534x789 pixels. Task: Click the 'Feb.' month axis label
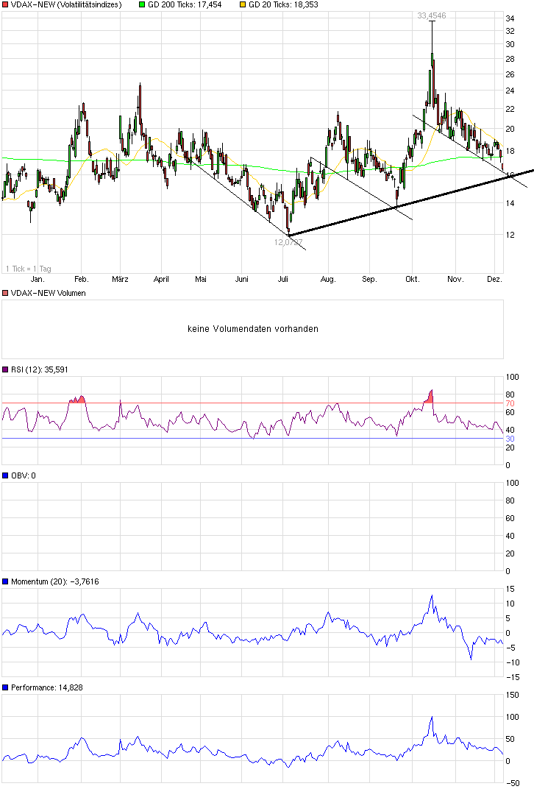click(x=82, y=279)
